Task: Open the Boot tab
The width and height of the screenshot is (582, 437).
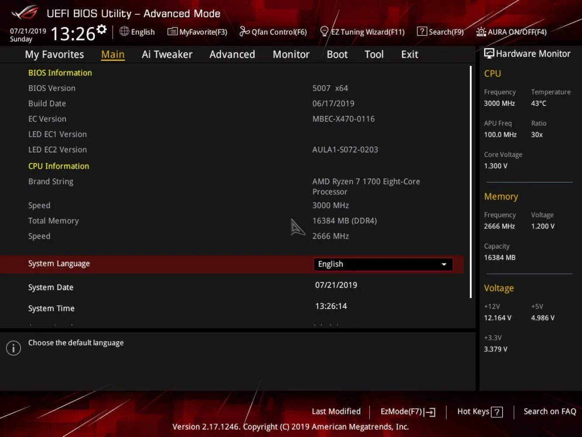Action: click(x=337, y=54)
